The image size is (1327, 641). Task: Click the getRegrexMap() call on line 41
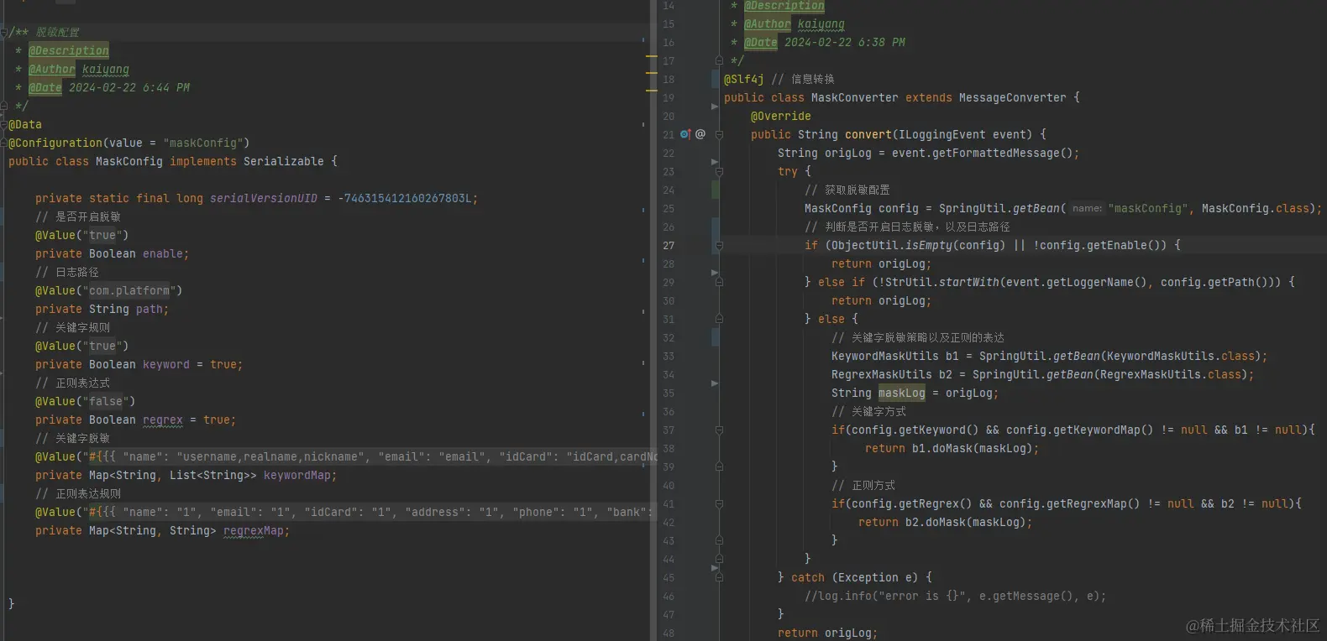click(1094, 503)
